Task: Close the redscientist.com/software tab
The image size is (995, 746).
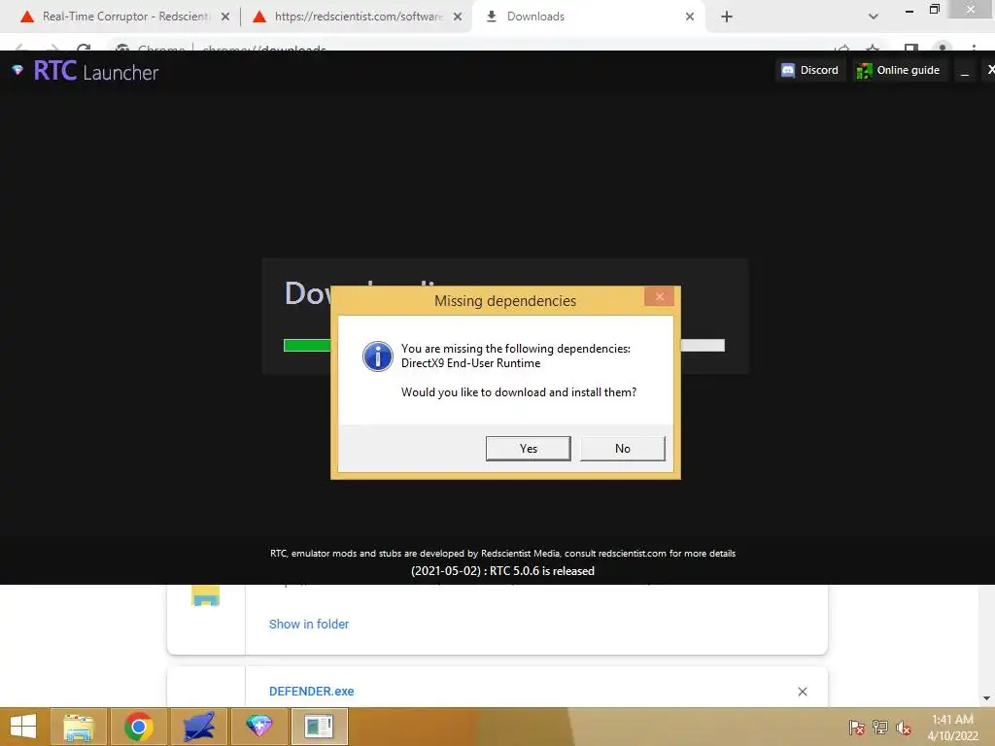Action: pos(458,17)
